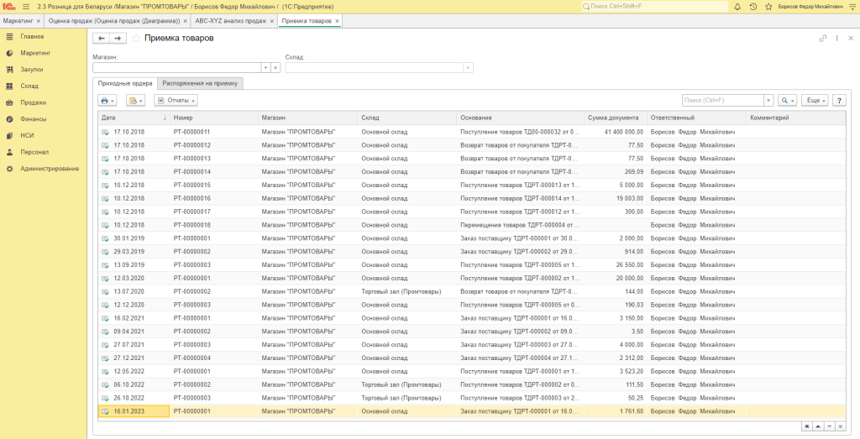Open favorites star in top bar

coord(768,6)
